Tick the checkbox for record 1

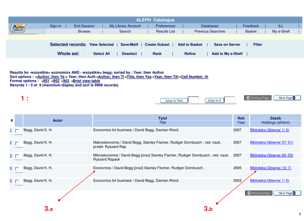(x=17, y=131)
